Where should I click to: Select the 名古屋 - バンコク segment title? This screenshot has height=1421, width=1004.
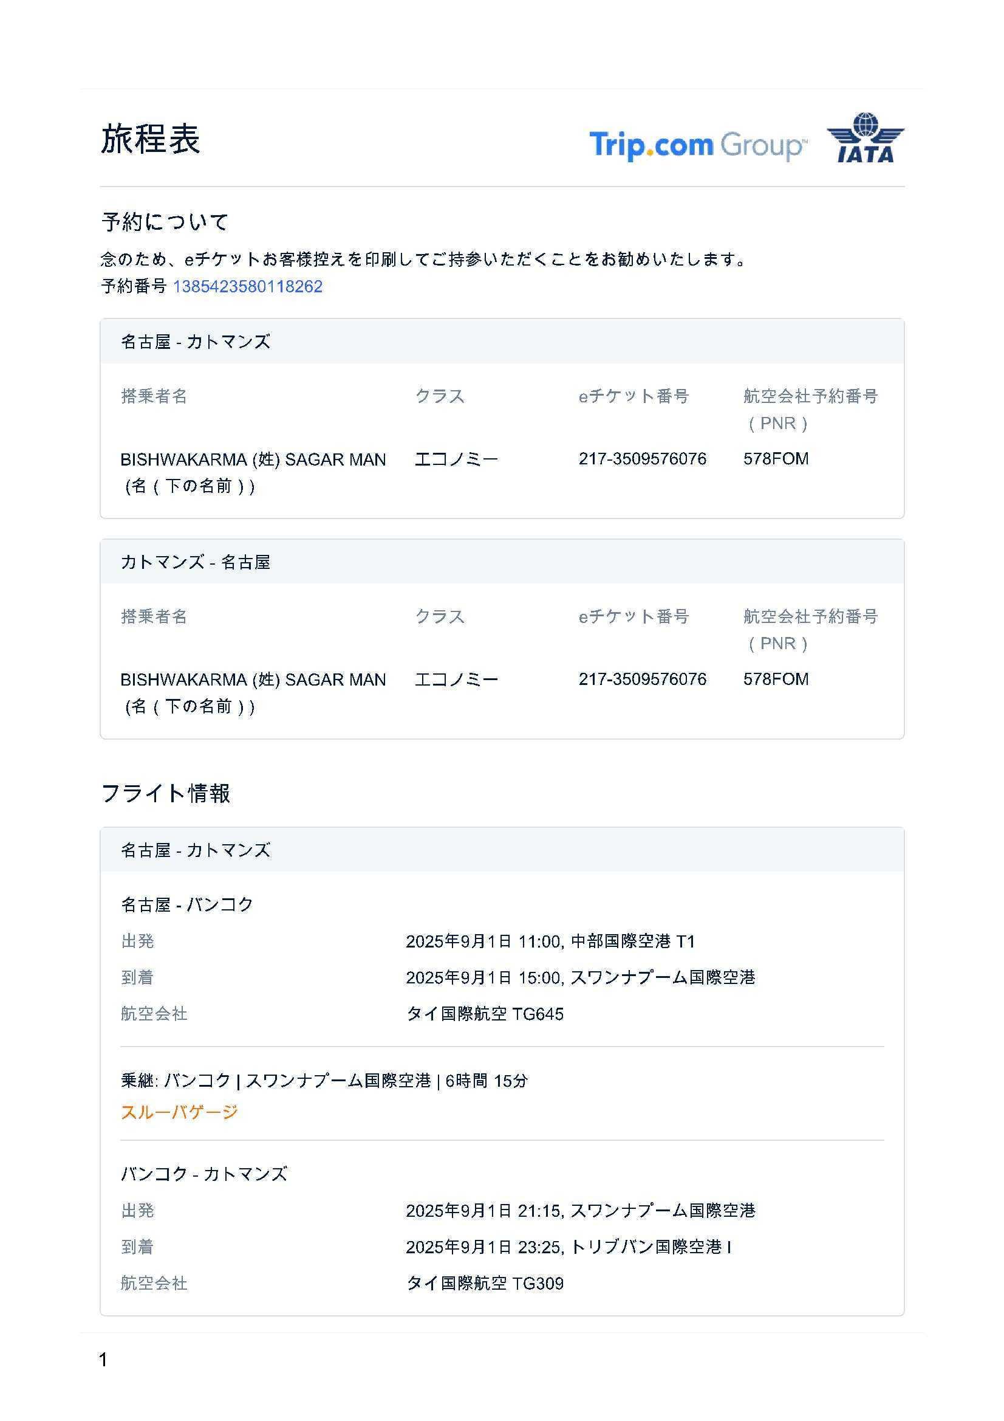point(187,904)
